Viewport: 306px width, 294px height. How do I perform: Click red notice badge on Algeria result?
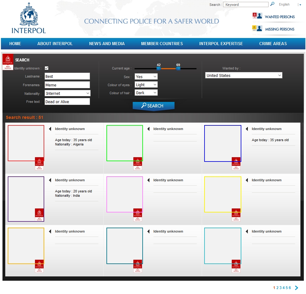tap(39, 163)
